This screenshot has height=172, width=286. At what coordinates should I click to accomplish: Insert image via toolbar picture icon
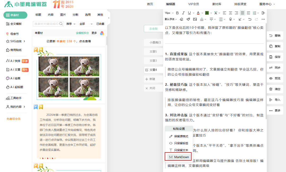pyautogui.click(x=195, y=19)
